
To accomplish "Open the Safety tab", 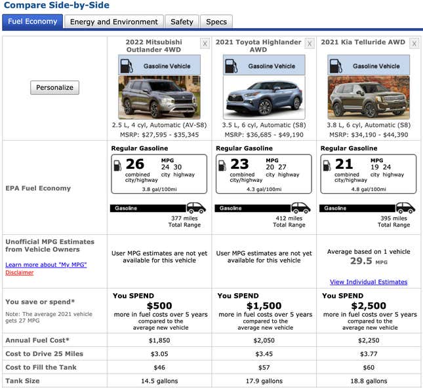I will coord(182,22).
